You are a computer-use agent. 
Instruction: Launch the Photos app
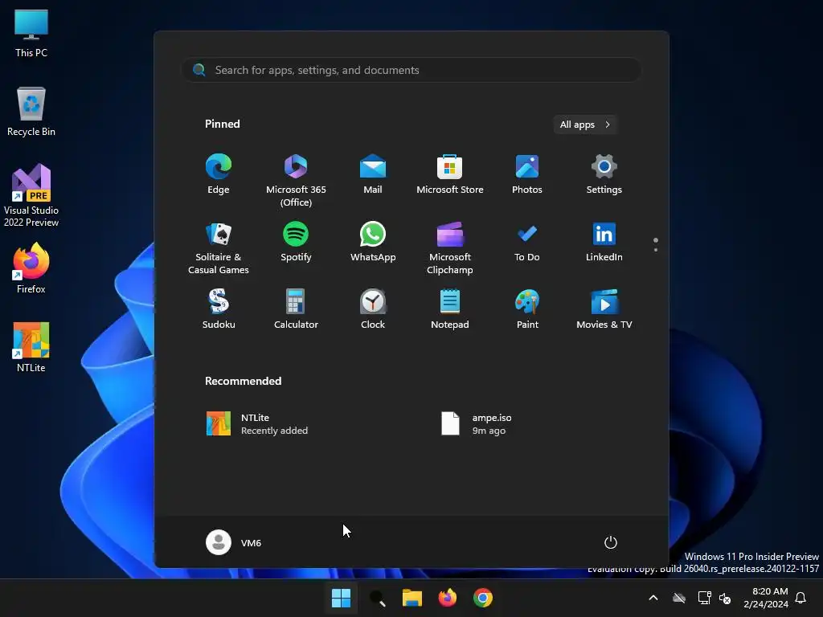click(x=527, y=174)
